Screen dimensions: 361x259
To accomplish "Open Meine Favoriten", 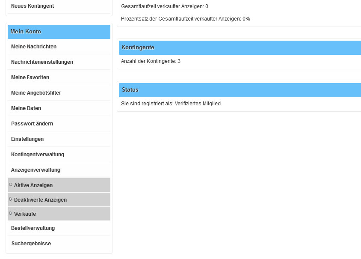I will (59, 77).
